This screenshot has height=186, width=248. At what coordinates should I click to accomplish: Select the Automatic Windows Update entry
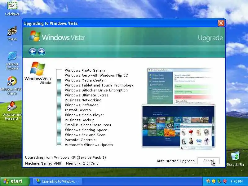point(89,145)
